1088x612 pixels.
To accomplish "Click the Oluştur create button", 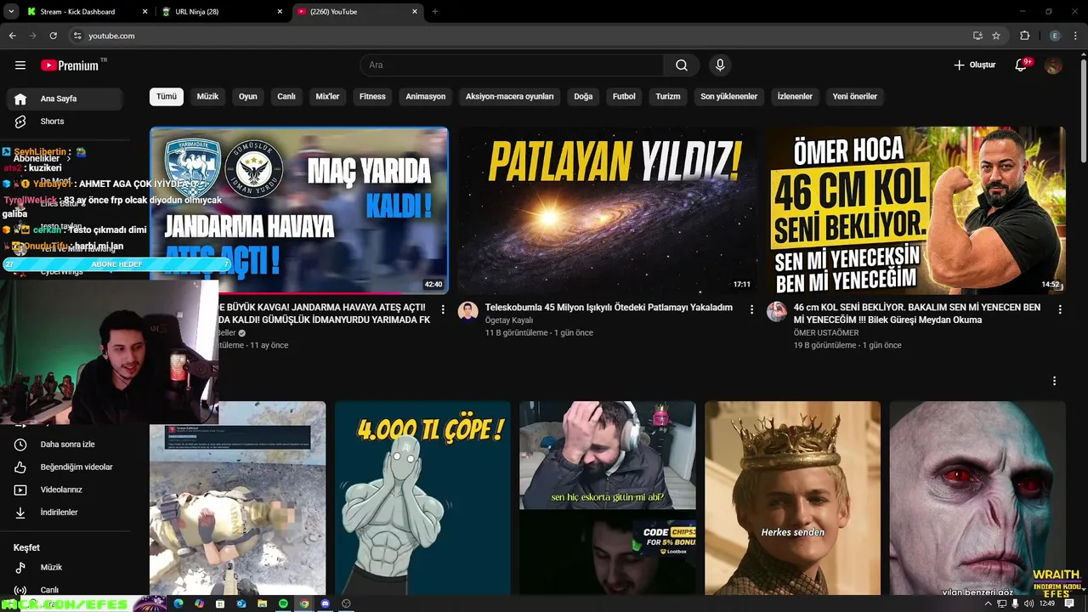I will point(974,65).
